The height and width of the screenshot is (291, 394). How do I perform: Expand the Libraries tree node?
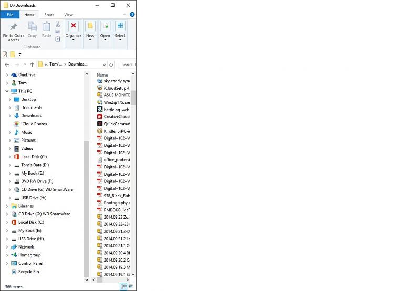7,206
